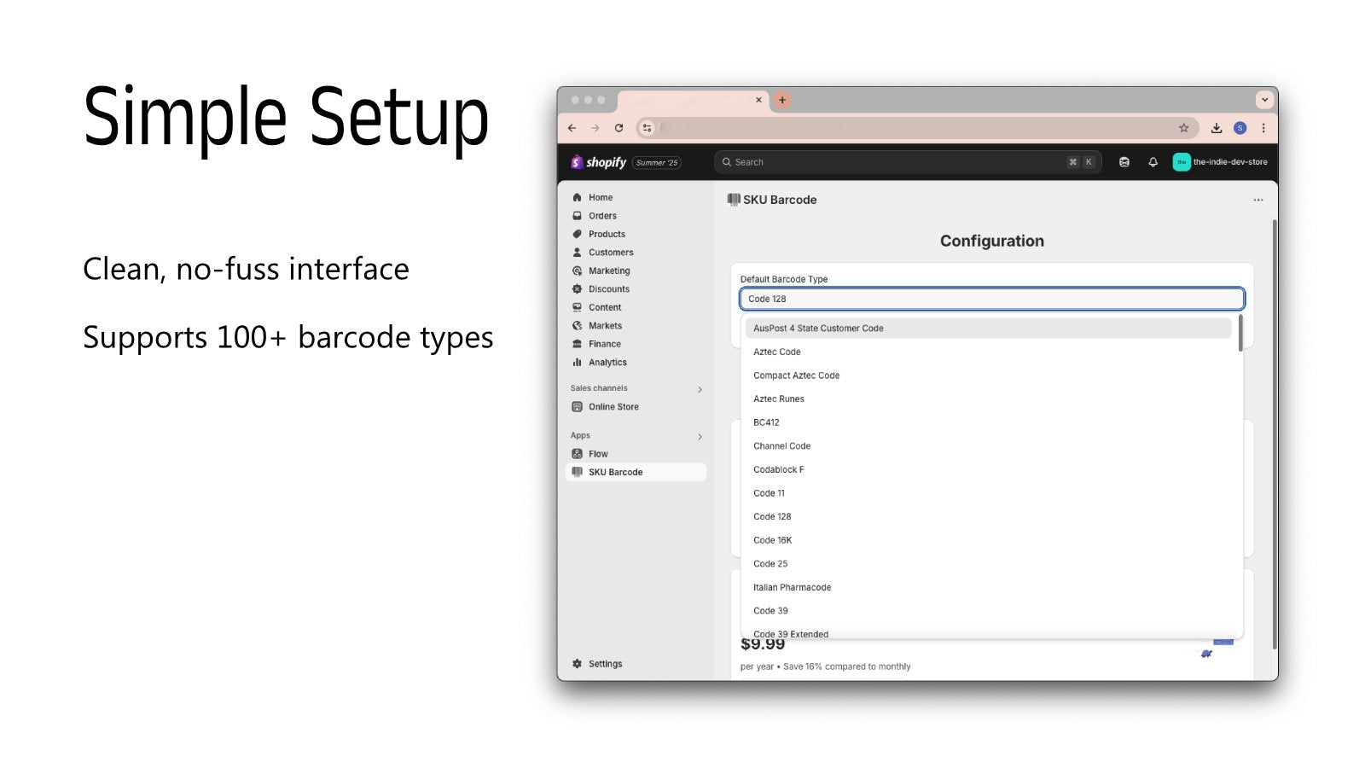The height and width of the screenshot is (768, 1365).
Task: Click the Shopify logo
Action: pyautogui.click(x=598, y=162)
